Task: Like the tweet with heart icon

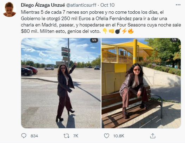Action: [x=106, y=136]
